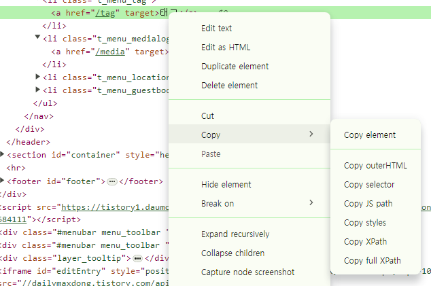Open the Copy submenu entry

coord(249,135)
